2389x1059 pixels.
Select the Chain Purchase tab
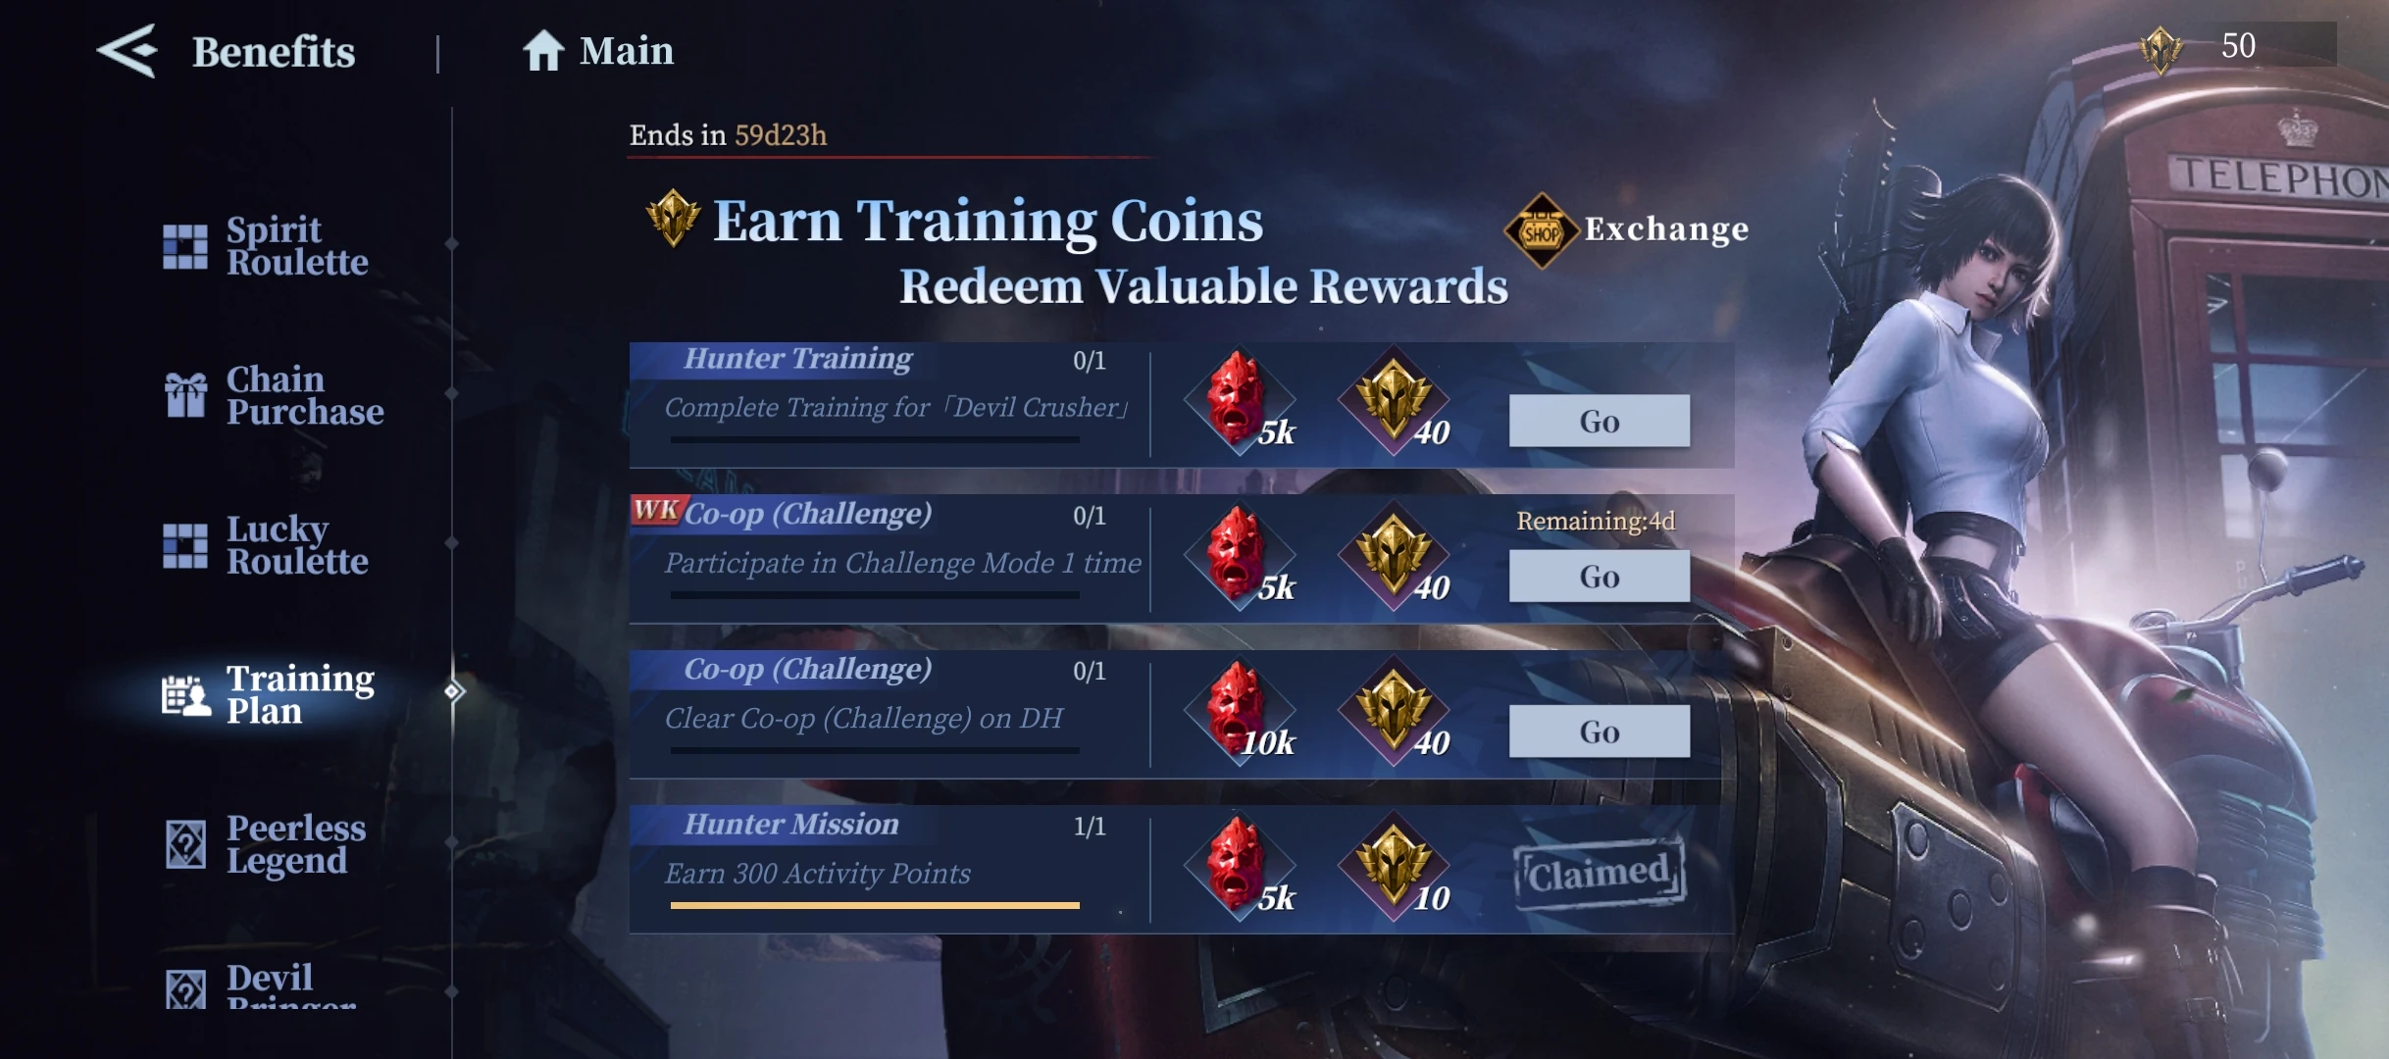point(275,395)
